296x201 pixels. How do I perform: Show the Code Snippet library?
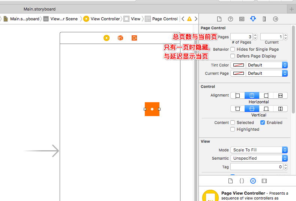(x=242, y=181)
